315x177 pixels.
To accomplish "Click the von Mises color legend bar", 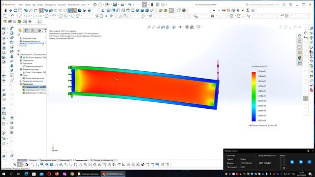I will tap(254, 96).
